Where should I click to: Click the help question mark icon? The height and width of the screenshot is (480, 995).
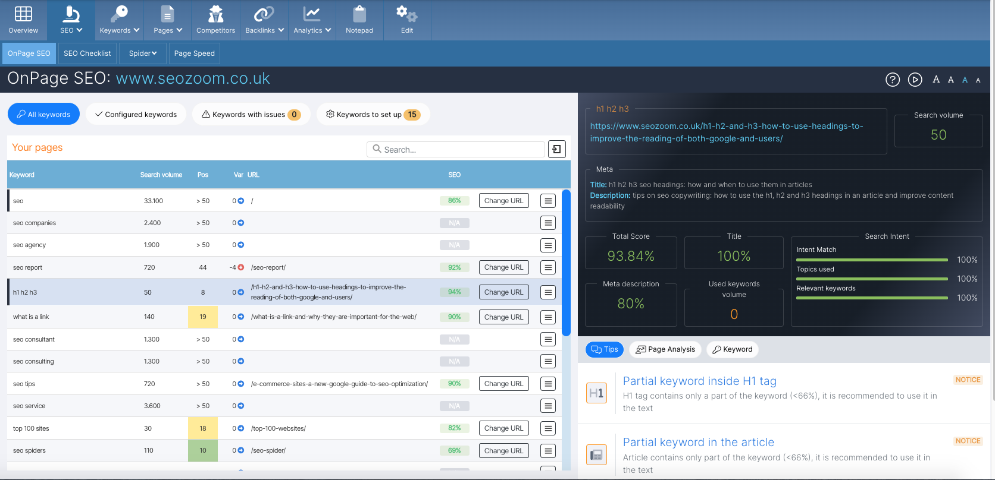coord(893,80)
